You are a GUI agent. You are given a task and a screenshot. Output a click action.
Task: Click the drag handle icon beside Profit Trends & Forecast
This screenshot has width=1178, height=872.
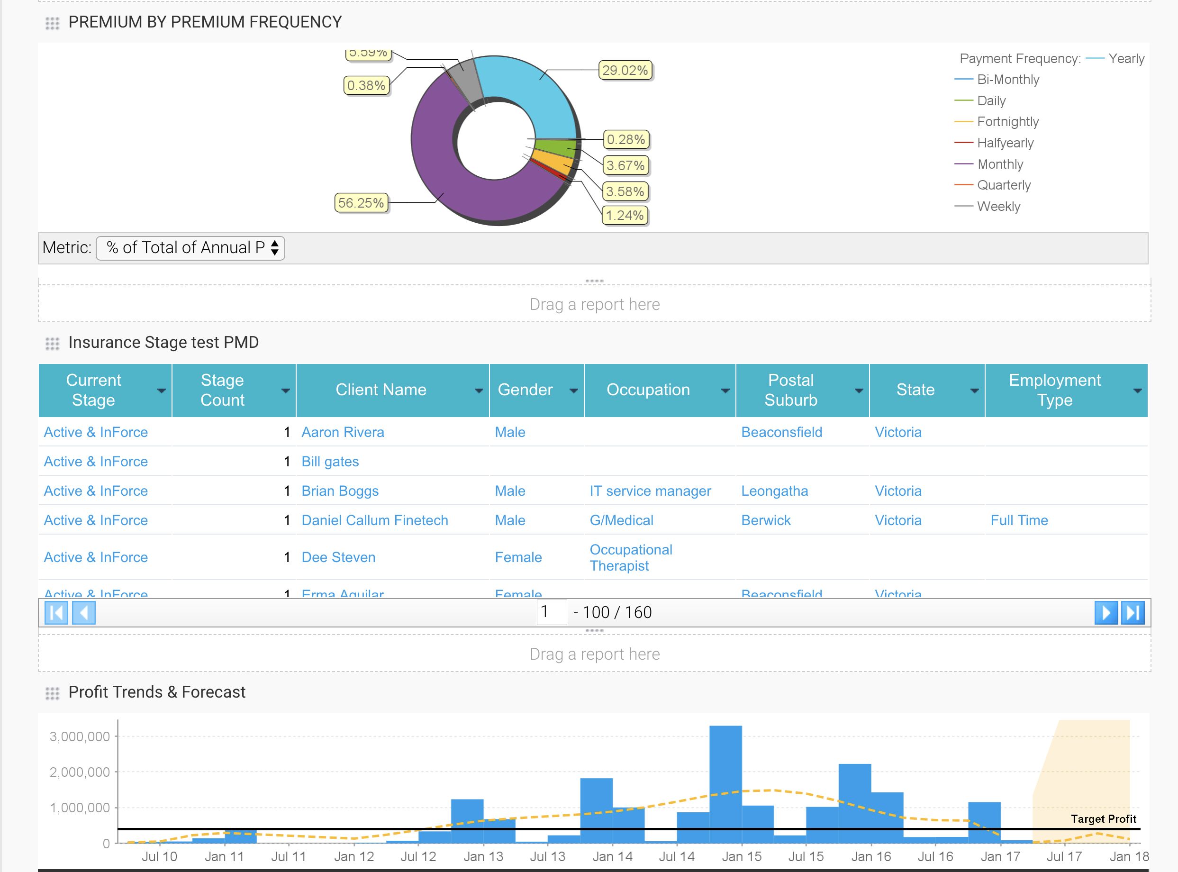coord(52,692)
